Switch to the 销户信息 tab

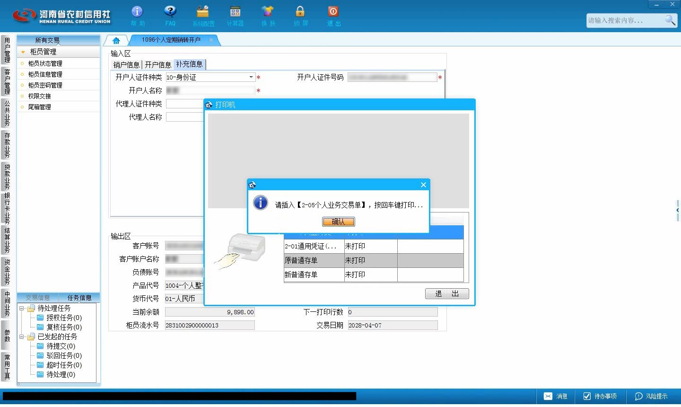127,65
